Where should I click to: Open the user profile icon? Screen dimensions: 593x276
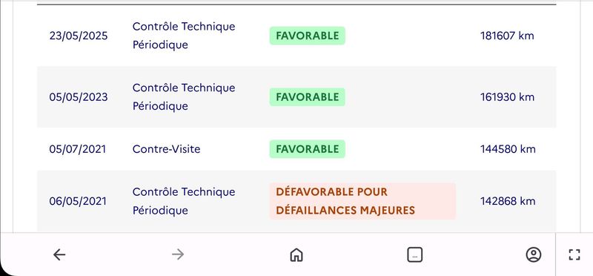pos(533,254)
